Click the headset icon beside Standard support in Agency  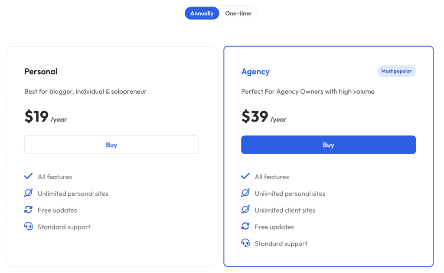tap(245, 243)
